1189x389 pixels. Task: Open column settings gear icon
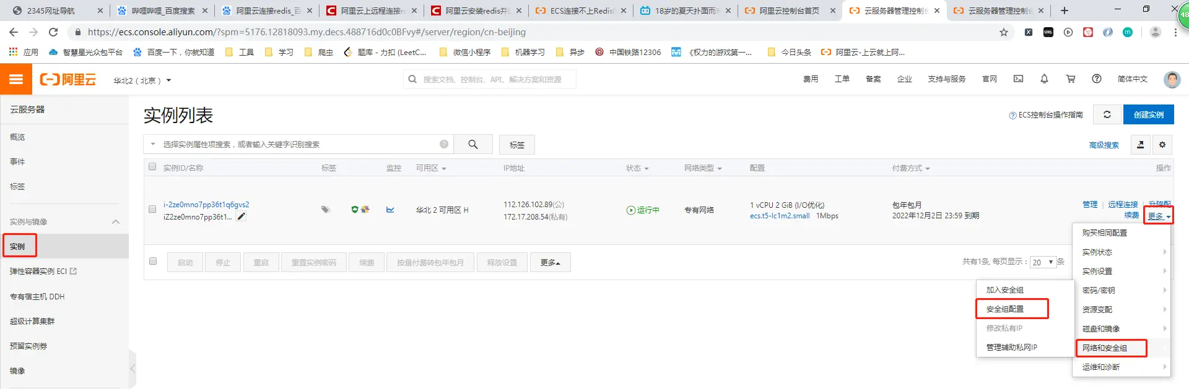coord(1162,145)
